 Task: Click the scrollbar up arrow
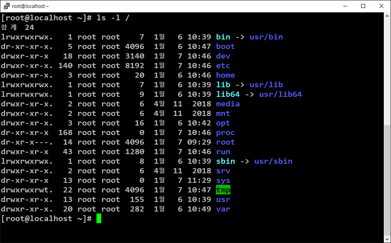click(387, 16)
